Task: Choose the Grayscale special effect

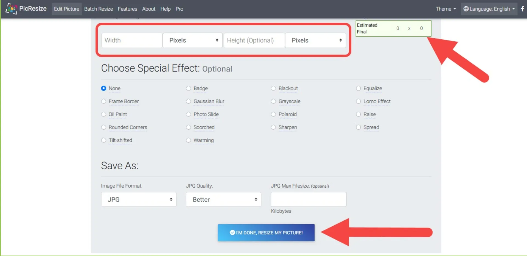Action: pyautogui.click(x=273, y=101)
